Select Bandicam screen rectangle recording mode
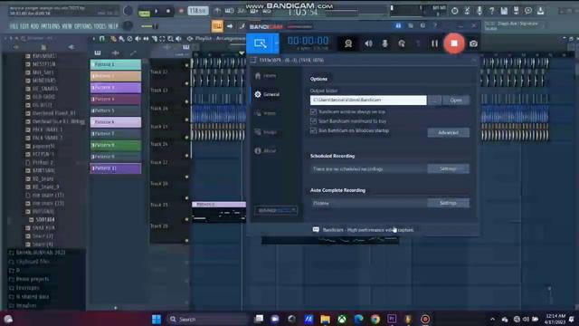Image resolution: width=579 pixels, height=326 pixels. click(260, 43)
